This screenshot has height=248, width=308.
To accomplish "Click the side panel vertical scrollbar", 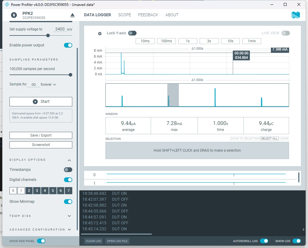I will pyautogui.click(x=77, y=139).
